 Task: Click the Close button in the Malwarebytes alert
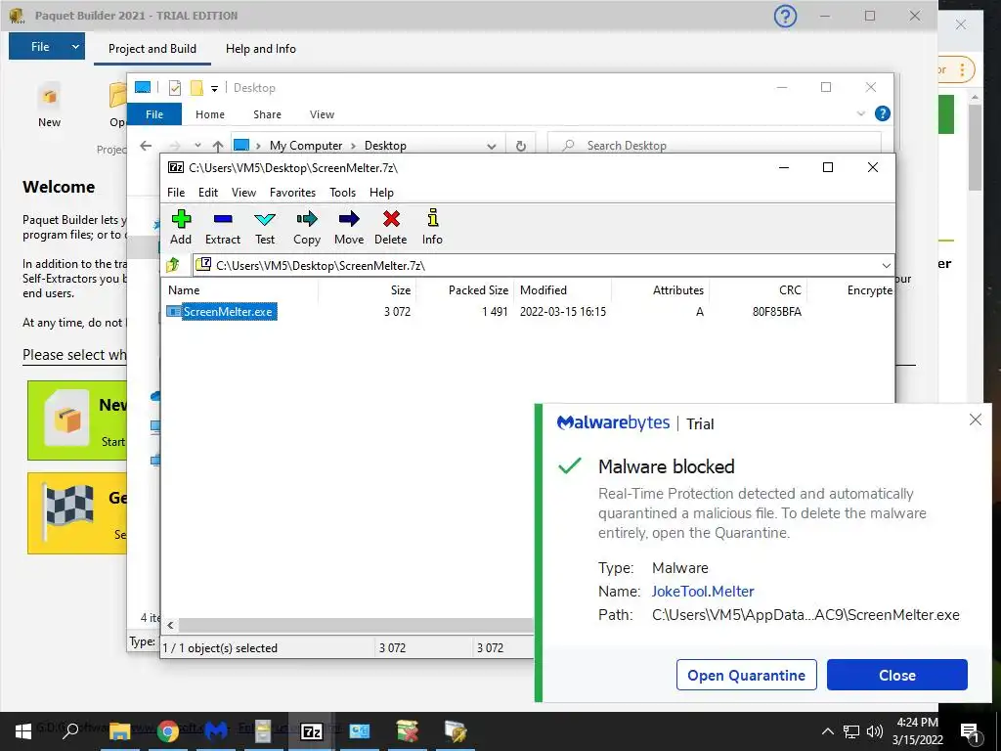pos(897,675)
